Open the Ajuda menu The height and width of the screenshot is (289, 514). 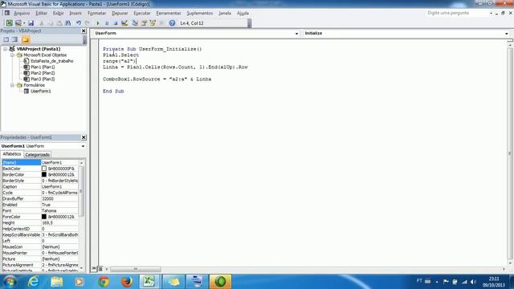[243, 13]
